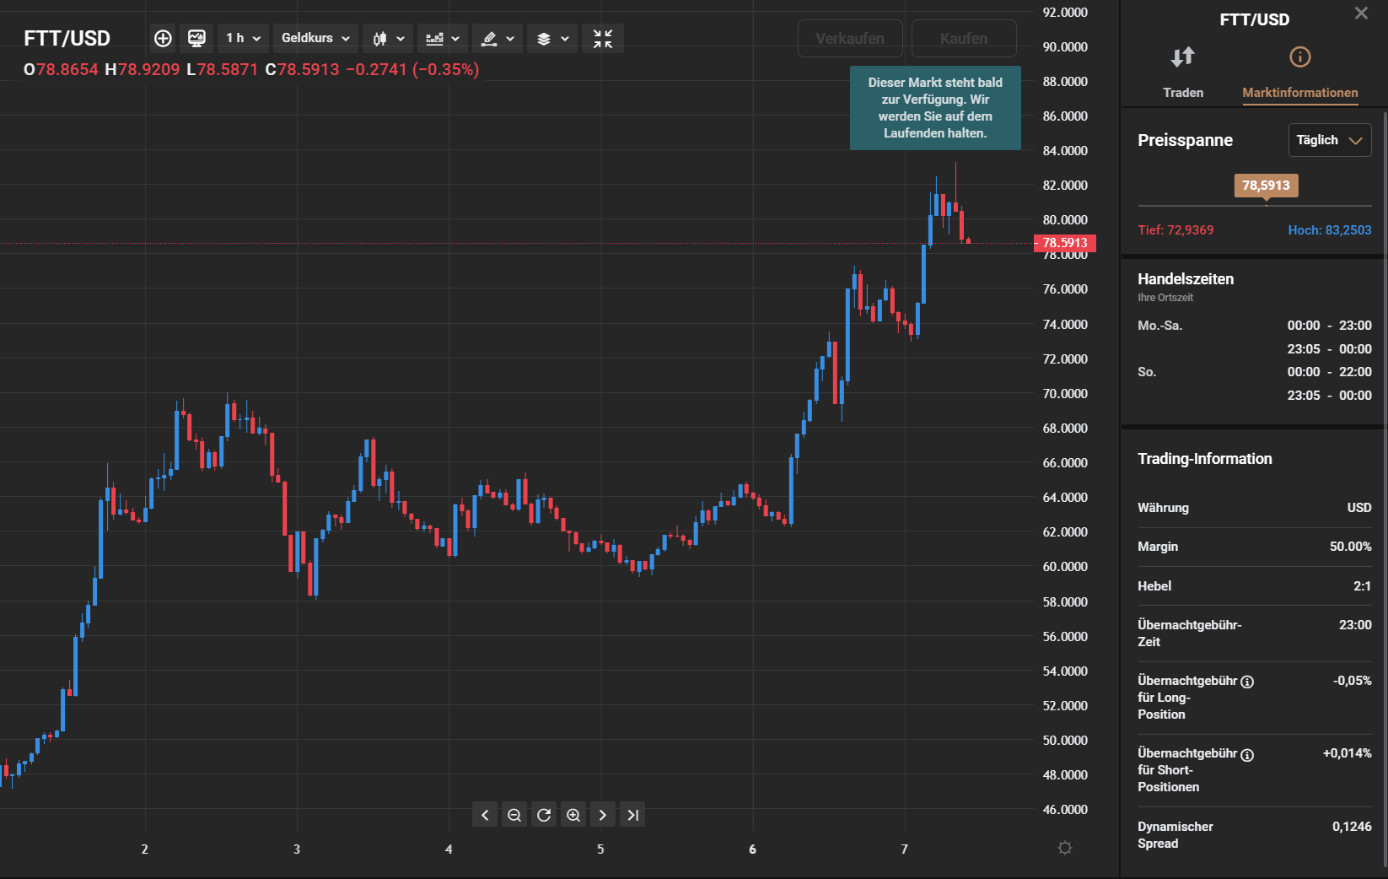Open the drawing tools dropdown

tap(498, 38)
